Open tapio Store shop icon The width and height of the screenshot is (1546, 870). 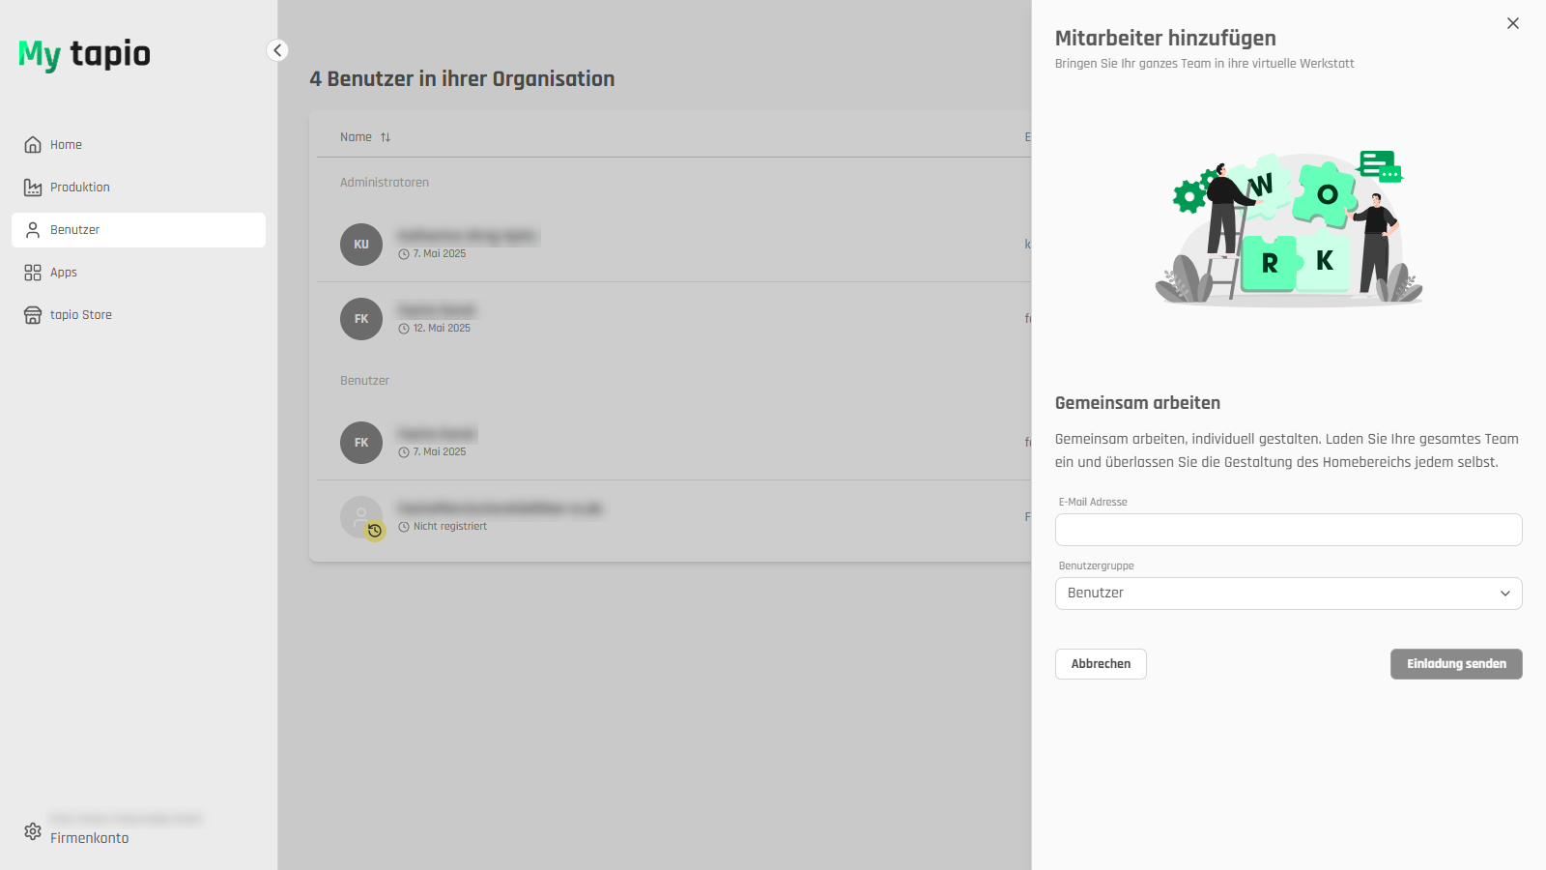tap(33, 315)
